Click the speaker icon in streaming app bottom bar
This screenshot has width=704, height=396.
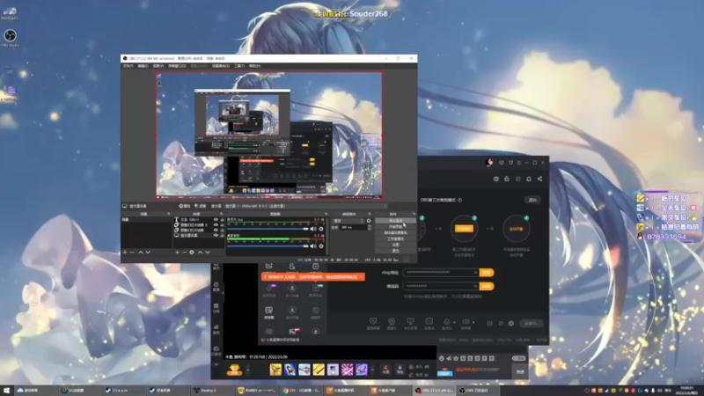(x=466, y=322)
